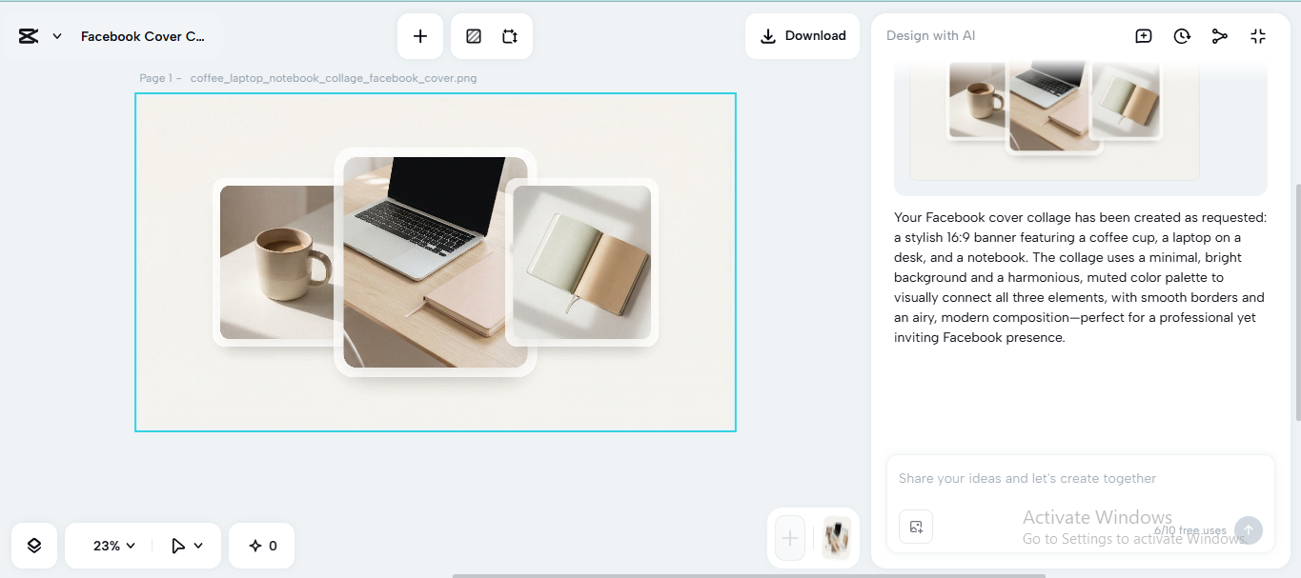This screenshot has width=1301, height=578.
Task: Click the AI panel vertical scrollbar
Action: coord(1296,303)
